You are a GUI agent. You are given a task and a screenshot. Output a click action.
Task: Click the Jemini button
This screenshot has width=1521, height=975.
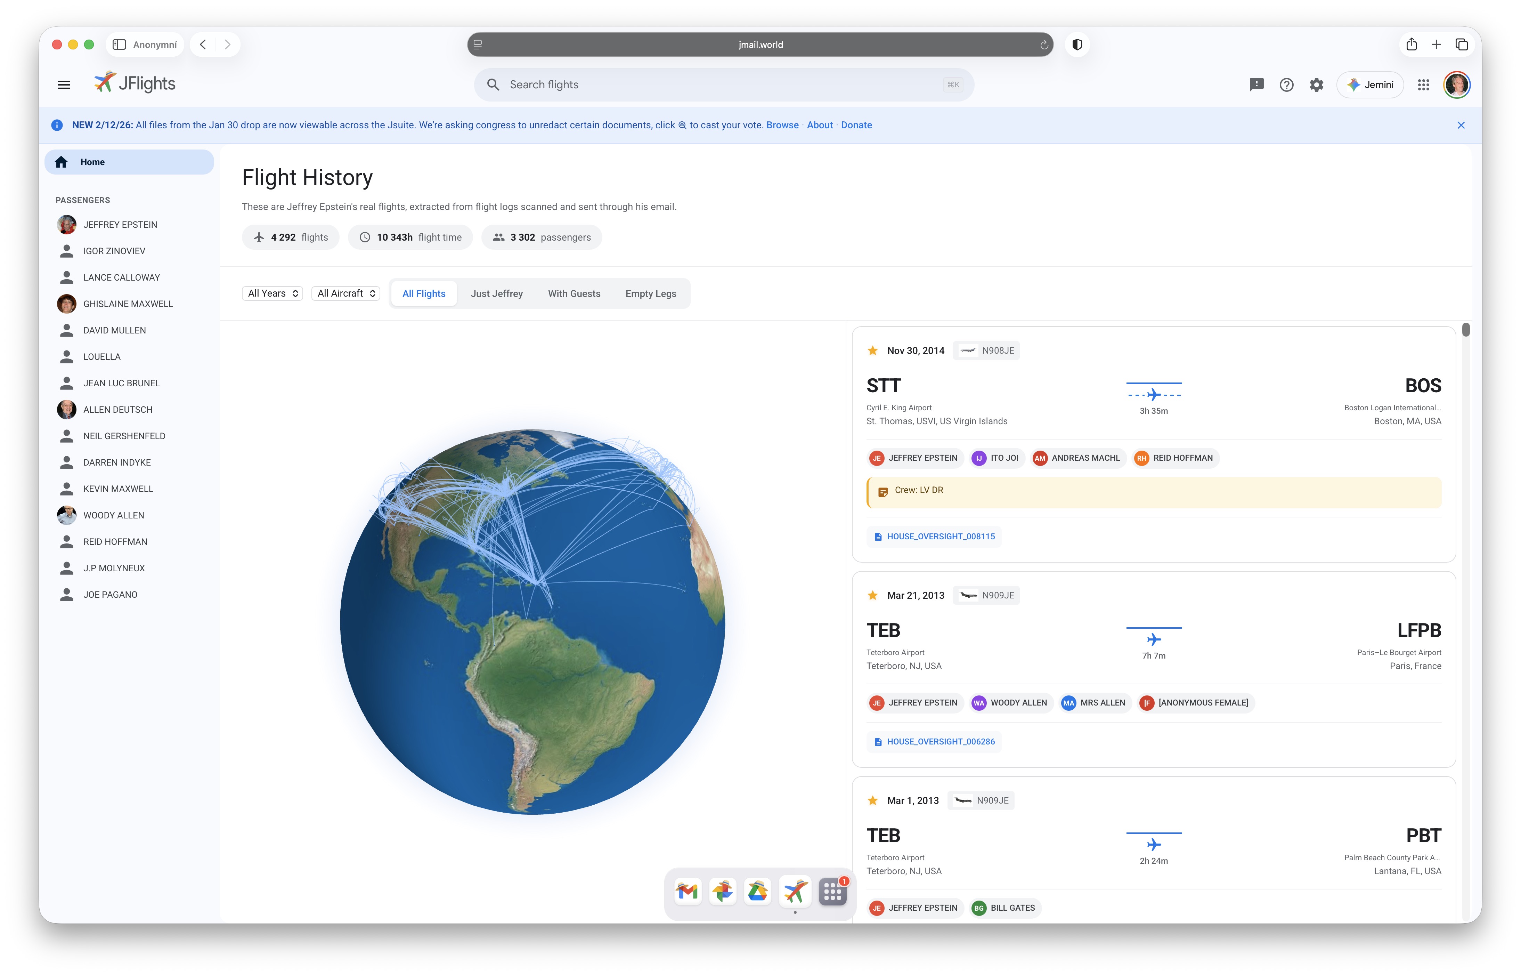1370,85
